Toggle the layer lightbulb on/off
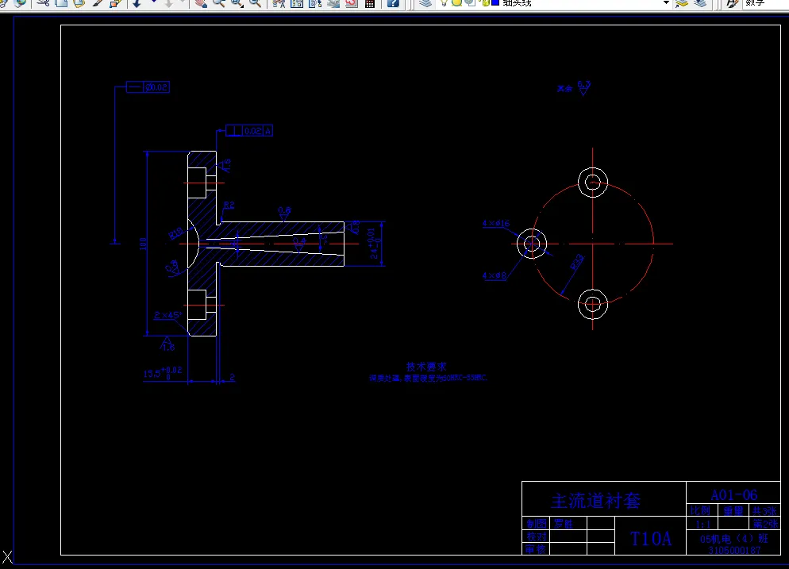The width and height of the screenshot is (789, 569). tap(444, 3)
